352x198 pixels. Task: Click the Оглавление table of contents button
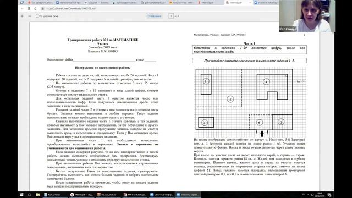coord(154,16)
